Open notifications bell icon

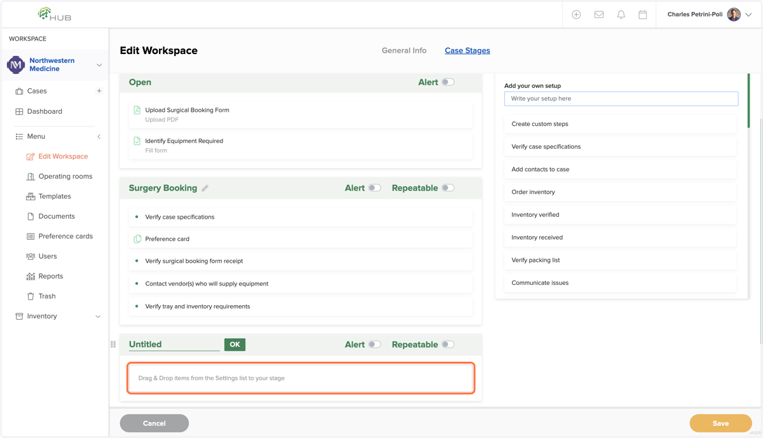click(x=621, y=15)
